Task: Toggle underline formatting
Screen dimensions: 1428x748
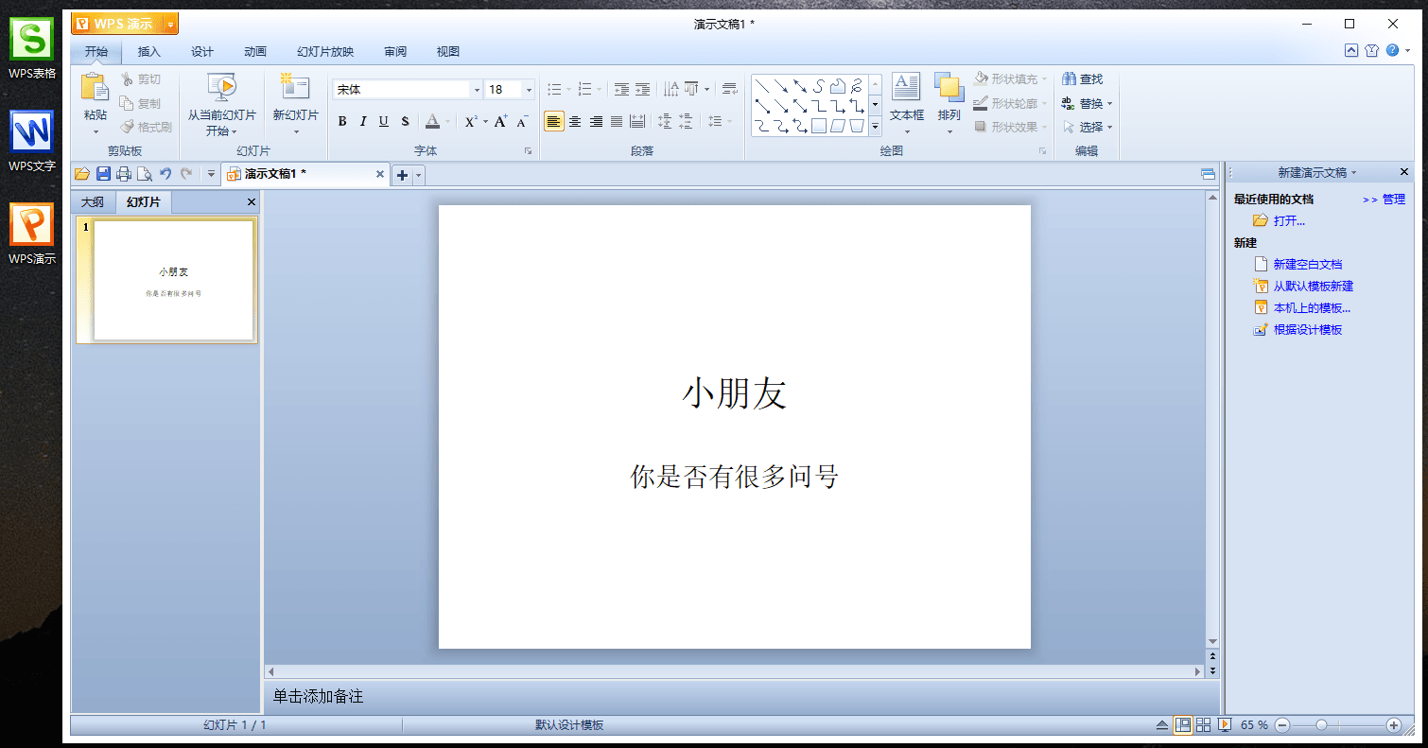Action: 384,121
